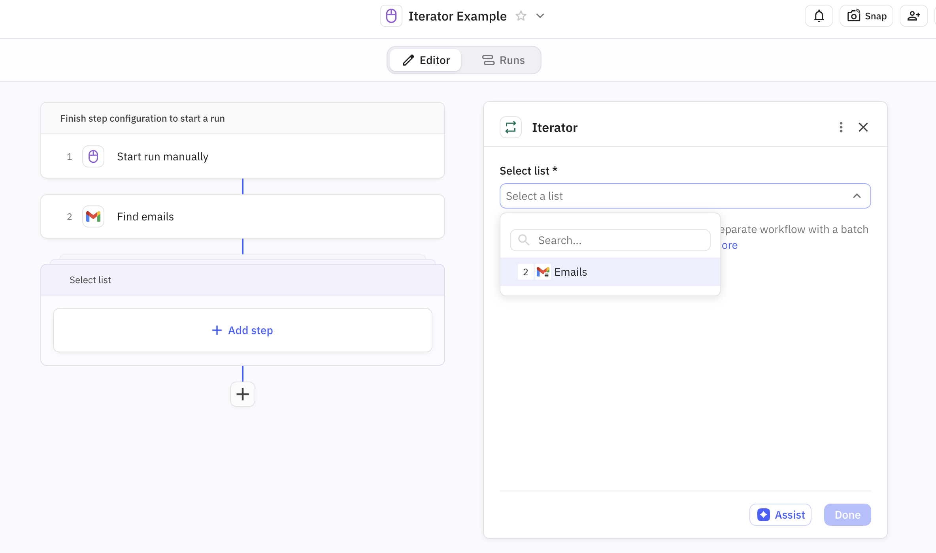This screenshot has height=553, width=936.
Task: Click plus icon below the iterator block
Action: [242, 394]
